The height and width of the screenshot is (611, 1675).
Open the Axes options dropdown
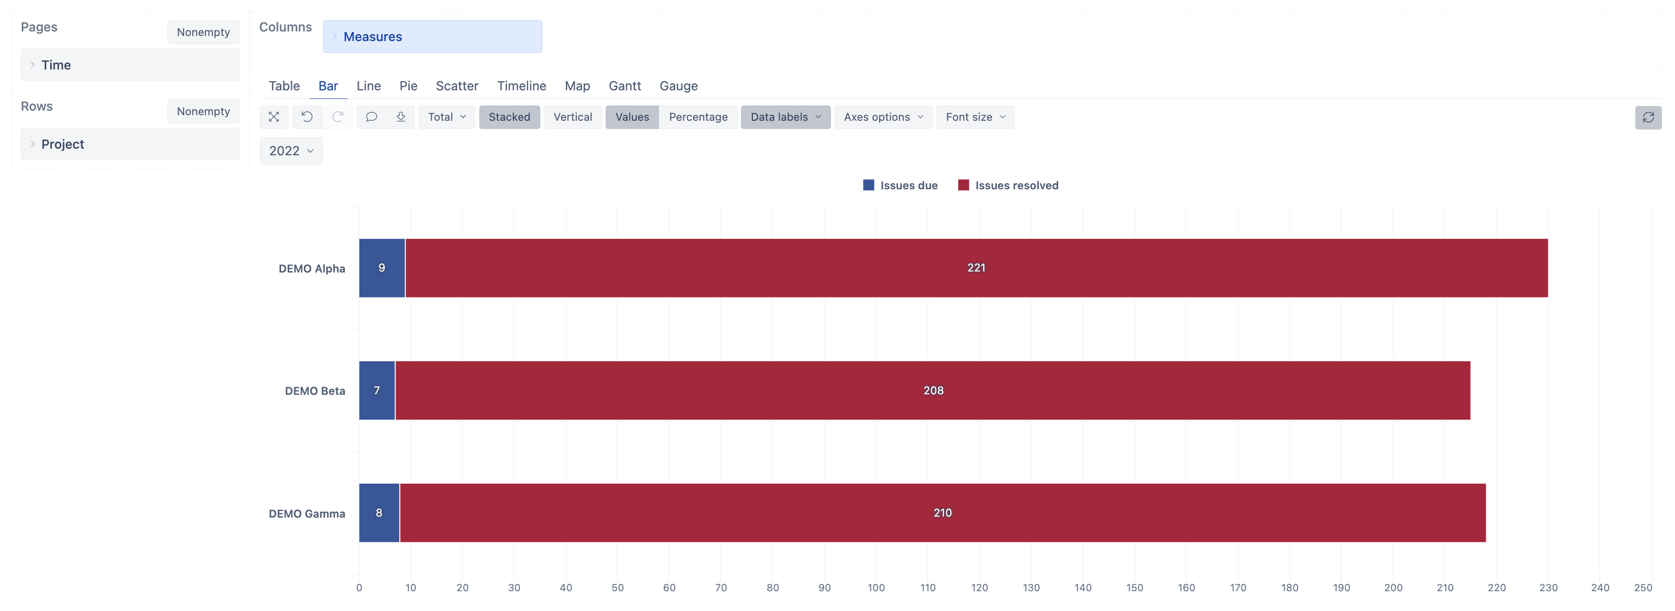pyautogui.click(x=883, y=117)
